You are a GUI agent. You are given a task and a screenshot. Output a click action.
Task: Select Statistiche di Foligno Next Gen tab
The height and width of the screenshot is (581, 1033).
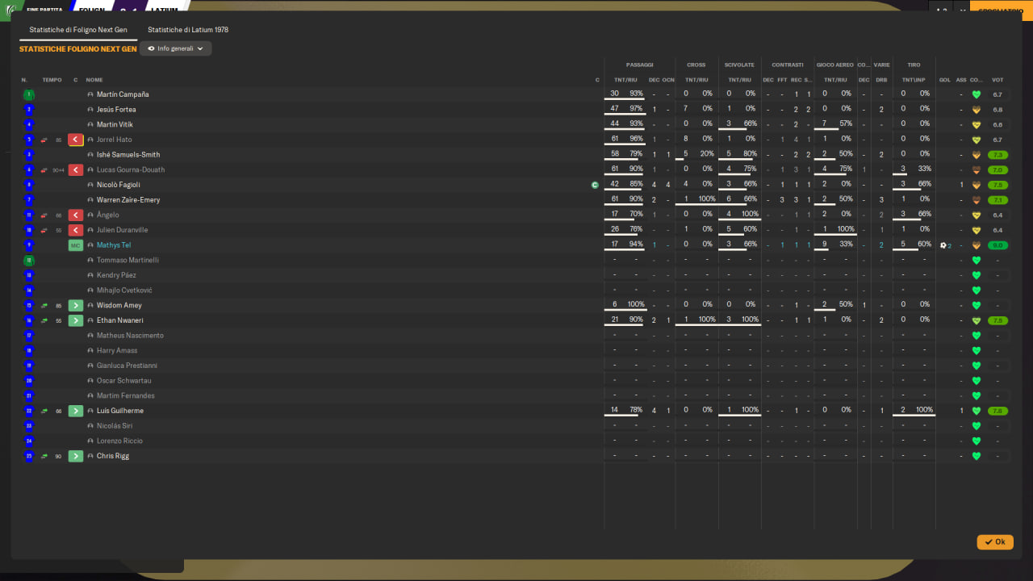click(78, 30)
